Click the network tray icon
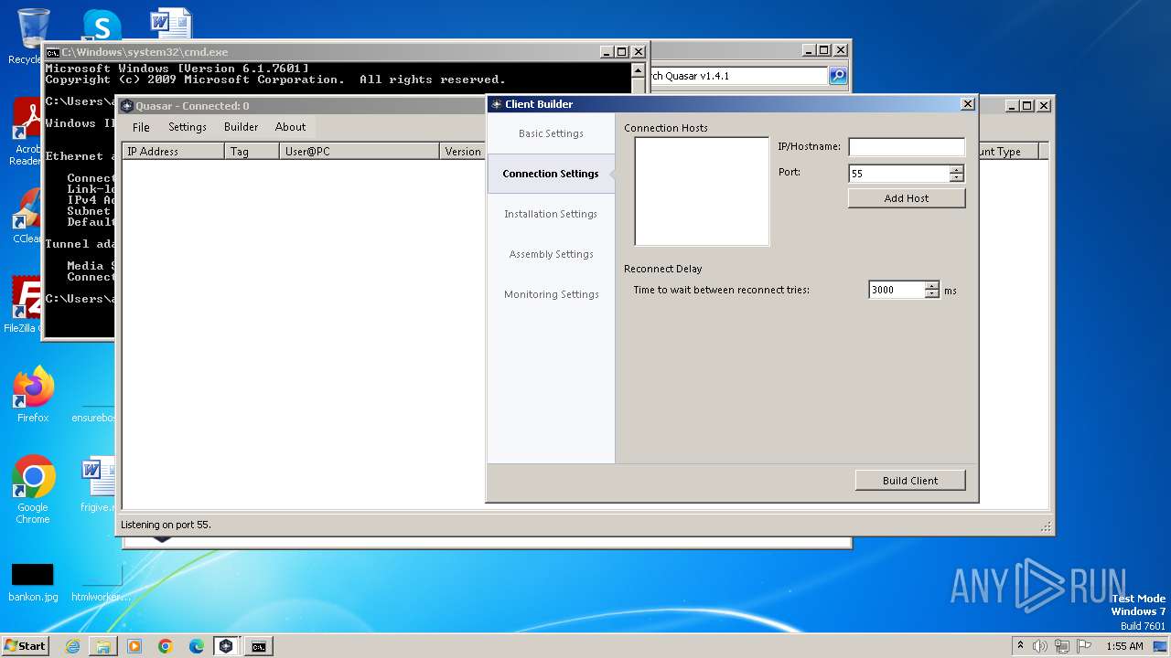 pyautogui.click(x=1061, y=646)
